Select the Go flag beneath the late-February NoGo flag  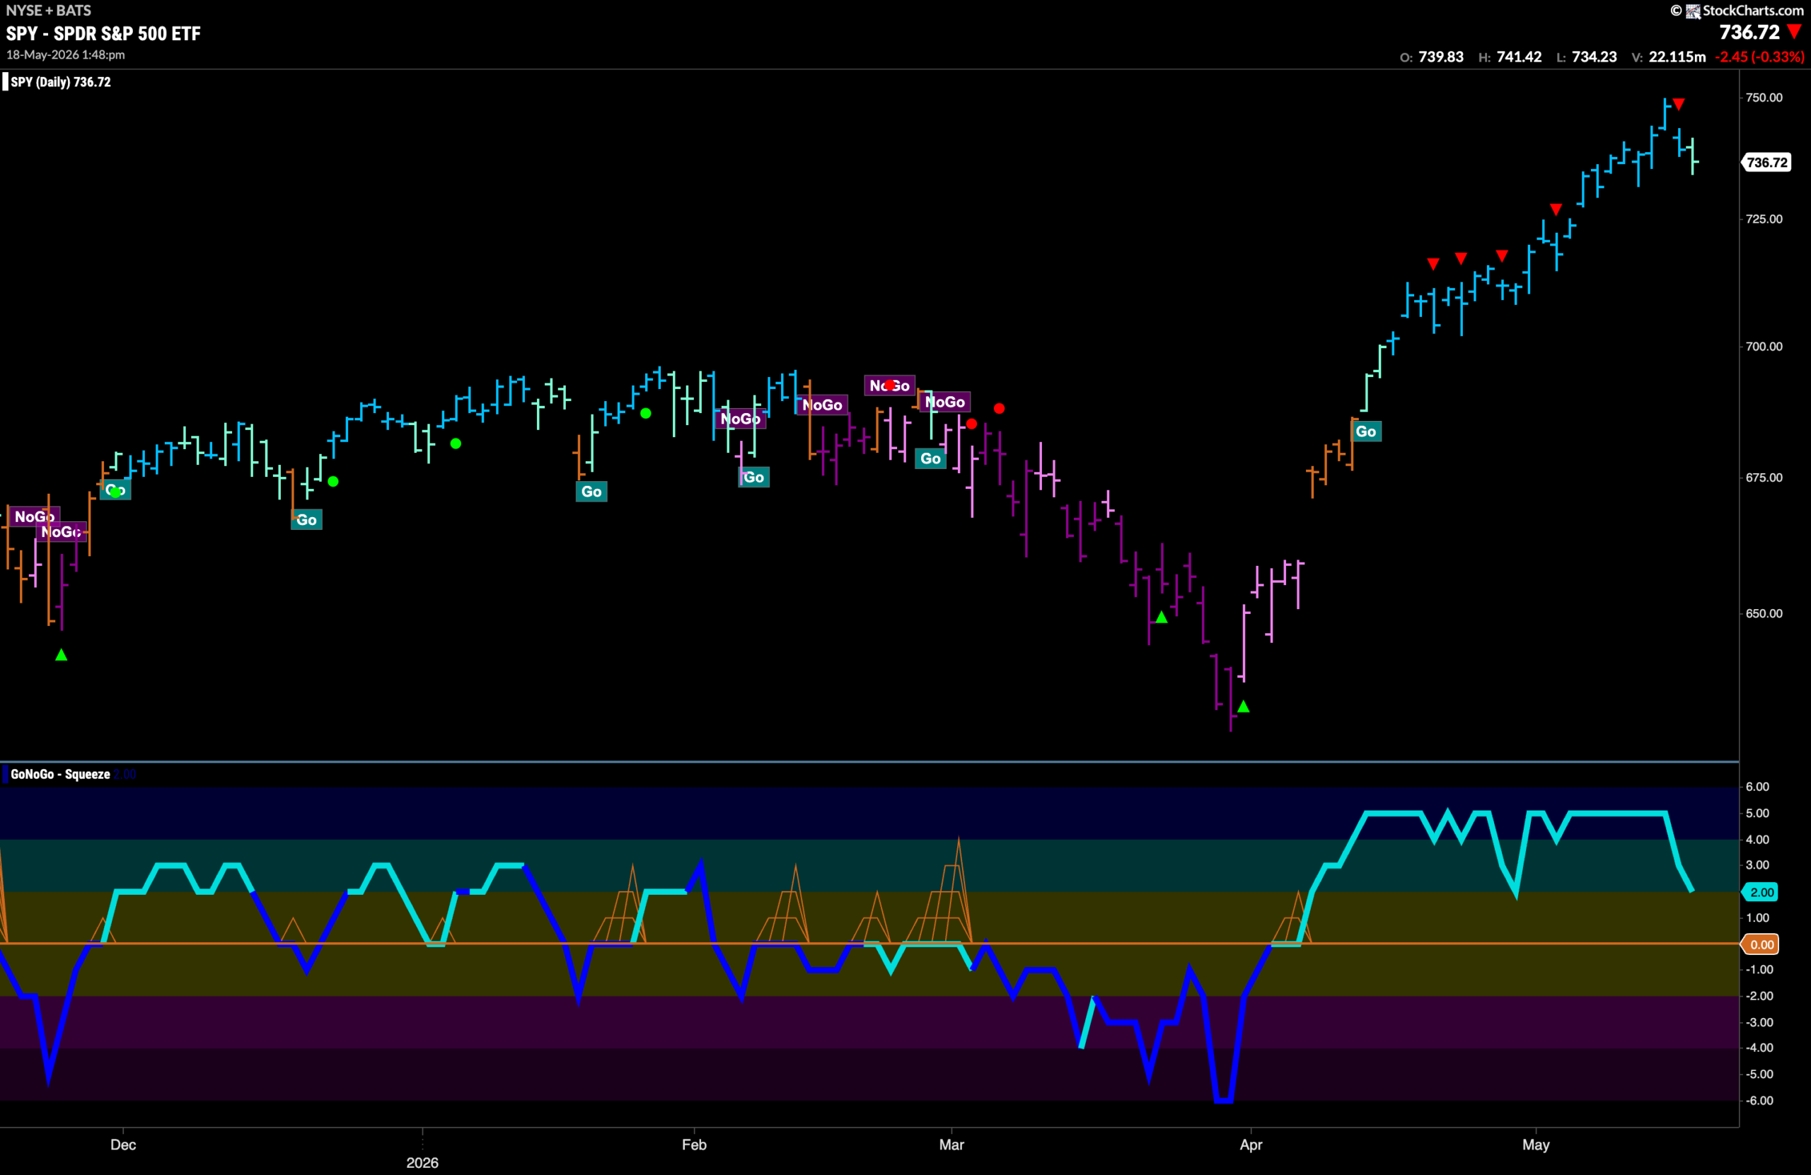(930, 458)
